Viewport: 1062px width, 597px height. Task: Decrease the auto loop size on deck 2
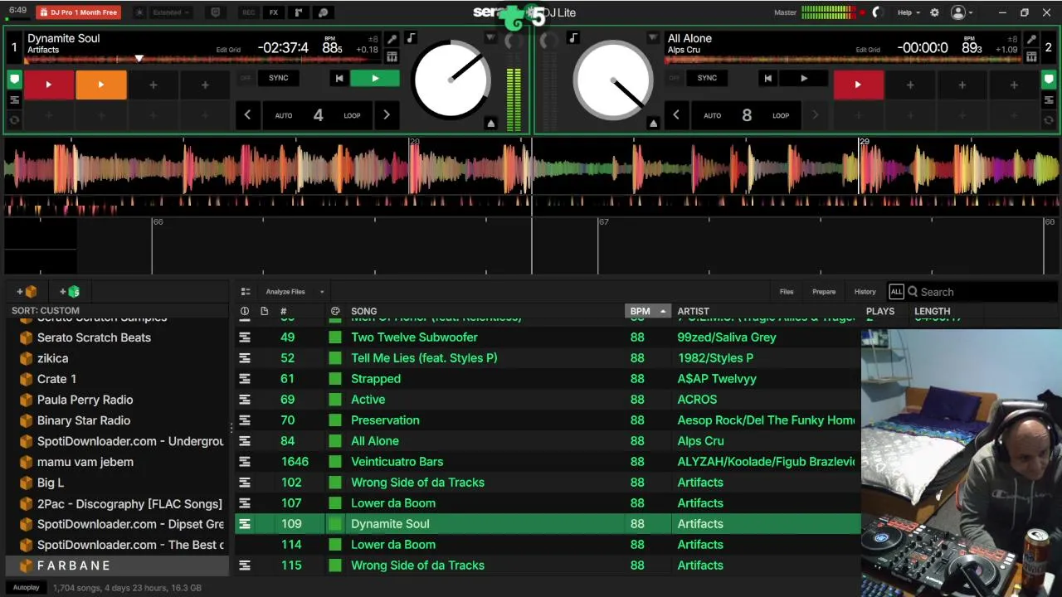(676, 115)
